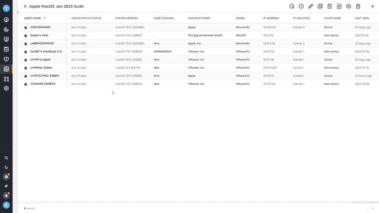
Task: Open asset LABDMZMMINI01
Action: [x=42, y=43]
